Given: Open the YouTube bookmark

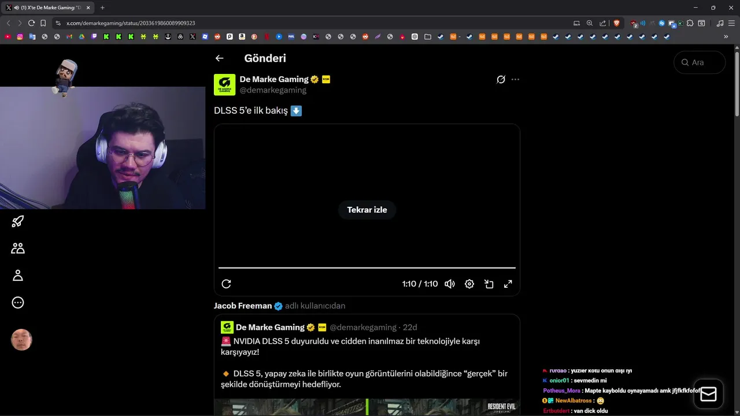Looking at the screenshot, I should click(8, 36).
